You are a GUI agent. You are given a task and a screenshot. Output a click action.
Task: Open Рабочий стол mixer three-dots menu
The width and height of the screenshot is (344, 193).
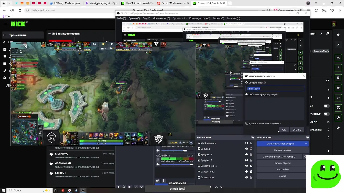pos(158,160)
